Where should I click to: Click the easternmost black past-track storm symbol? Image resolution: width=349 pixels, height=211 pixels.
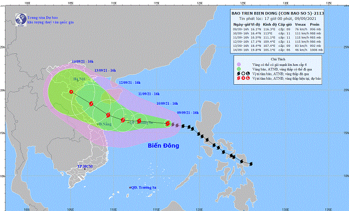click(251, 164)
